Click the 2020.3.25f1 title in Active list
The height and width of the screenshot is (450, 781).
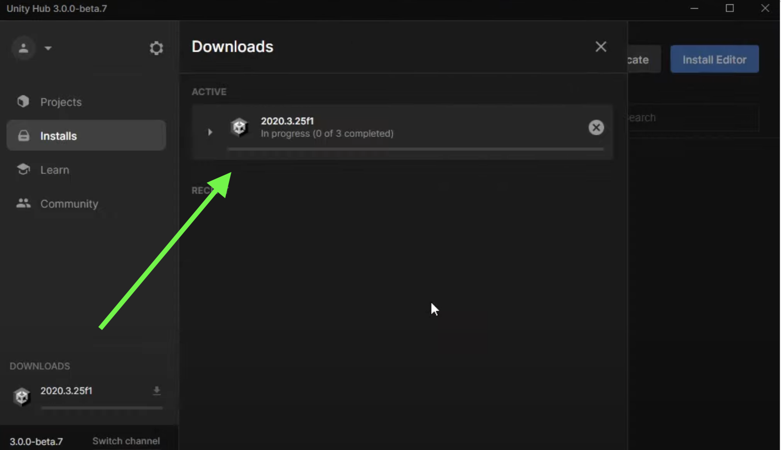pos(287,121)
